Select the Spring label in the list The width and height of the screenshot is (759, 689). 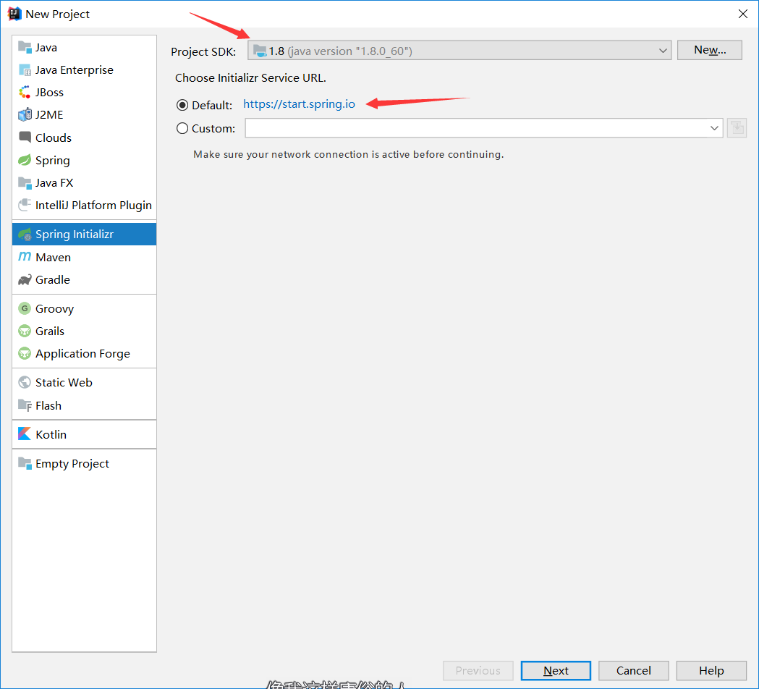click(x=52, y=161)
